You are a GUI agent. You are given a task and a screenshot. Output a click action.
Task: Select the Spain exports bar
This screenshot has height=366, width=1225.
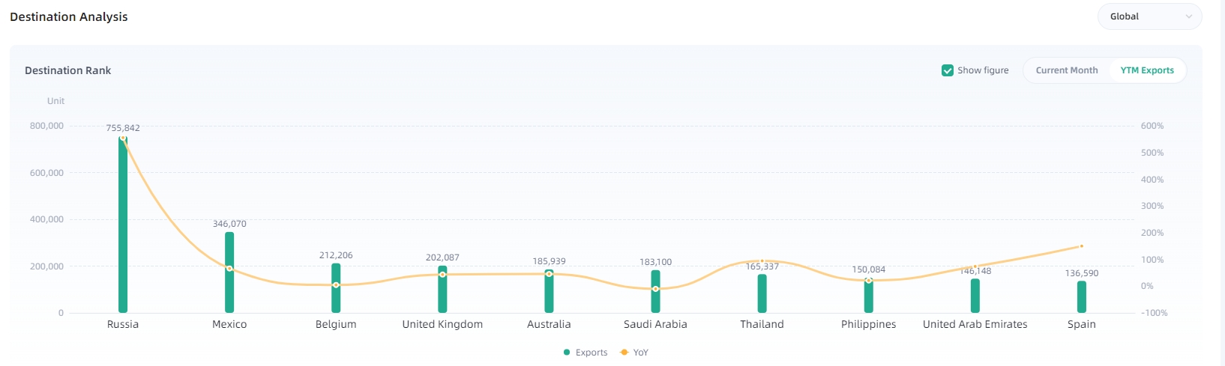tap(1082, 296)
